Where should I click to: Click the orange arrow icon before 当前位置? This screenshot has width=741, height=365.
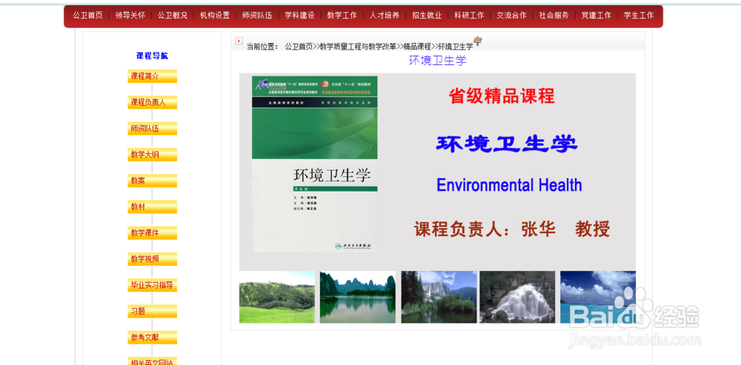pos(239,41)
